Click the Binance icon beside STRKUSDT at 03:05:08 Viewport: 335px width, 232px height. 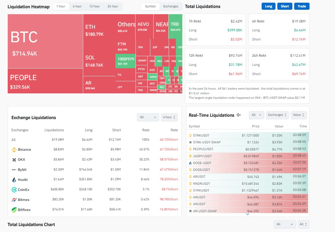pyautogui.click(x=190, y=190)
